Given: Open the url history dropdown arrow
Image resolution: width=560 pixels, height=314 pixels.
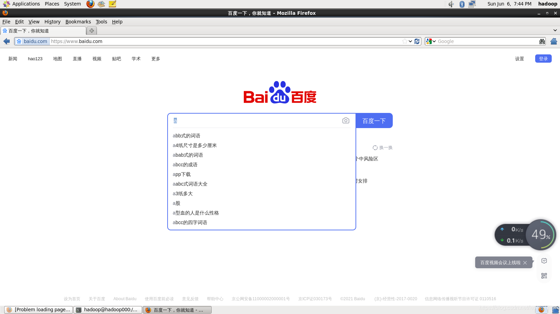Looking at the screenshot, I should point(410,41).
